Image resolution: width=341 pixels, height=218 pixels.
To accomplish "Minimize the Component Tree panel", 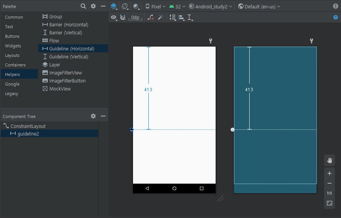I will point(103,116).
